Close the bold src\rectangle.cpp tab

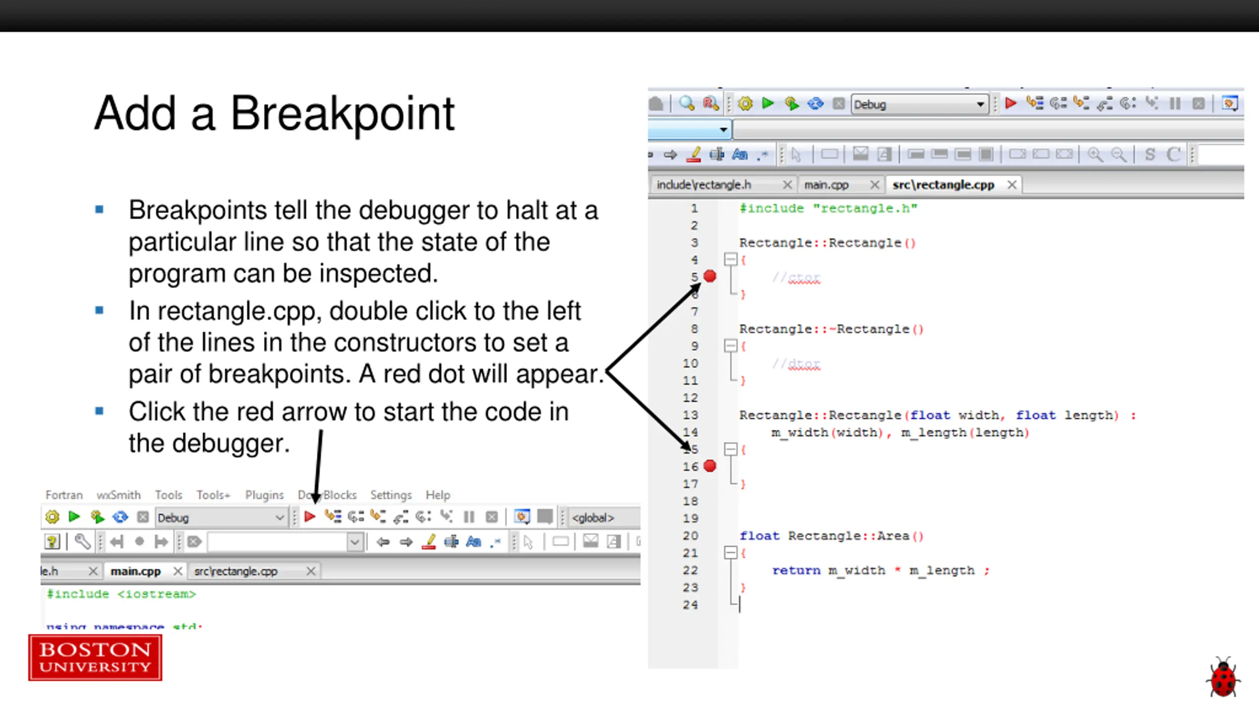click(x=1012, y=184)
